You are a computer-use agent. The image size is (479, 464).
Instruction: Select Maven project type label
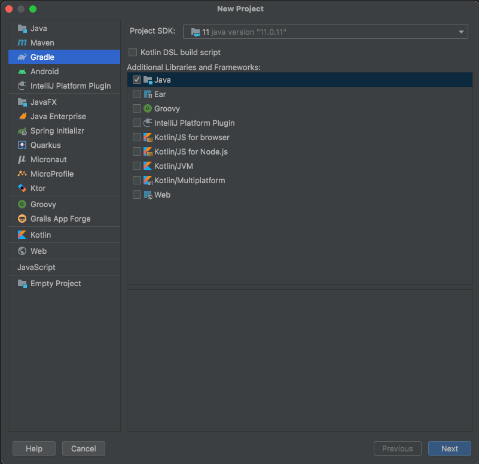[42, 43]
